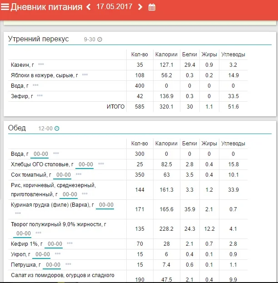Image resolution: width=278 pixels, height=283 pixels.
Task: Click quantity 350 for Сок томатный
Action: tap(140, 175)
